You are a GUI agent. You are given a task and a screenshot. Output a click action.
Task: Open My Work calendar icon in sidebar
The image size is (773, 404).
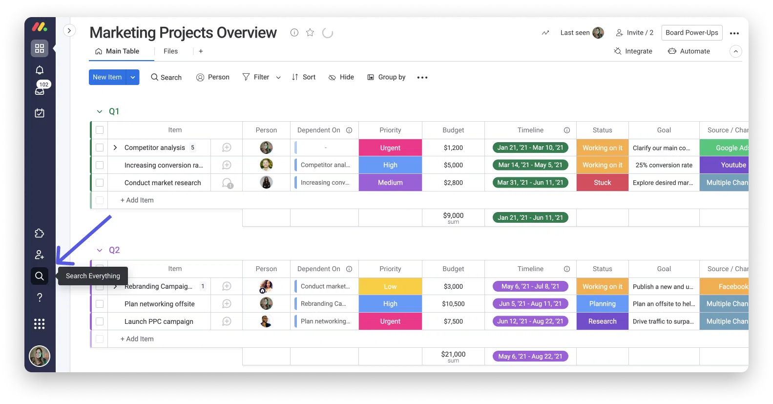[40, 113]
